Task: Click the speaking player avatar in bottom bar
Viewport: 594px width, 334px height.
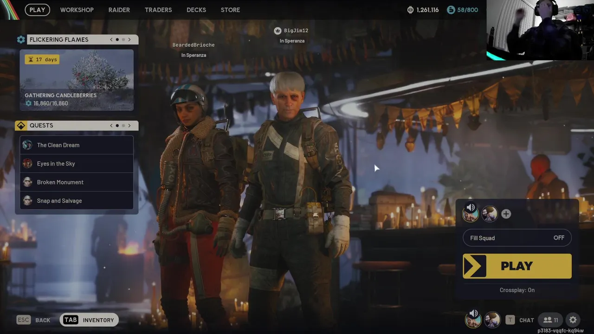Action: 473,320
